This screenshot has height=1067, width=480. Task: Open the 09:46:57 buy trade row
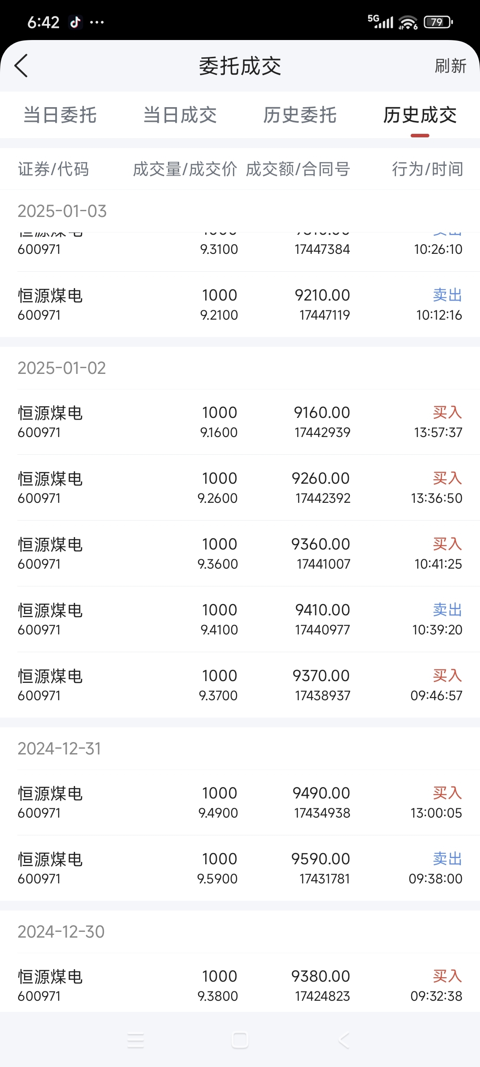tap(240, 685)
